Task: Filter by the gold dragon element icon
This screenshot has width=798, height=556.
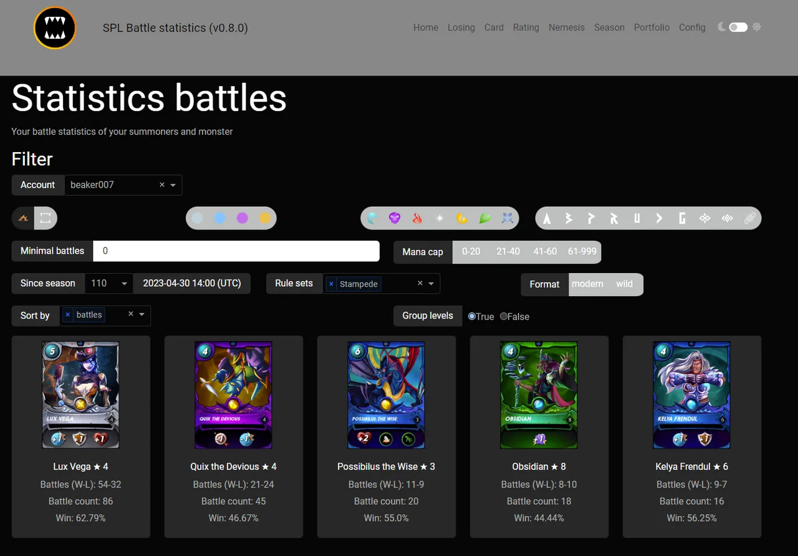Action: click(x=462, y=218)
